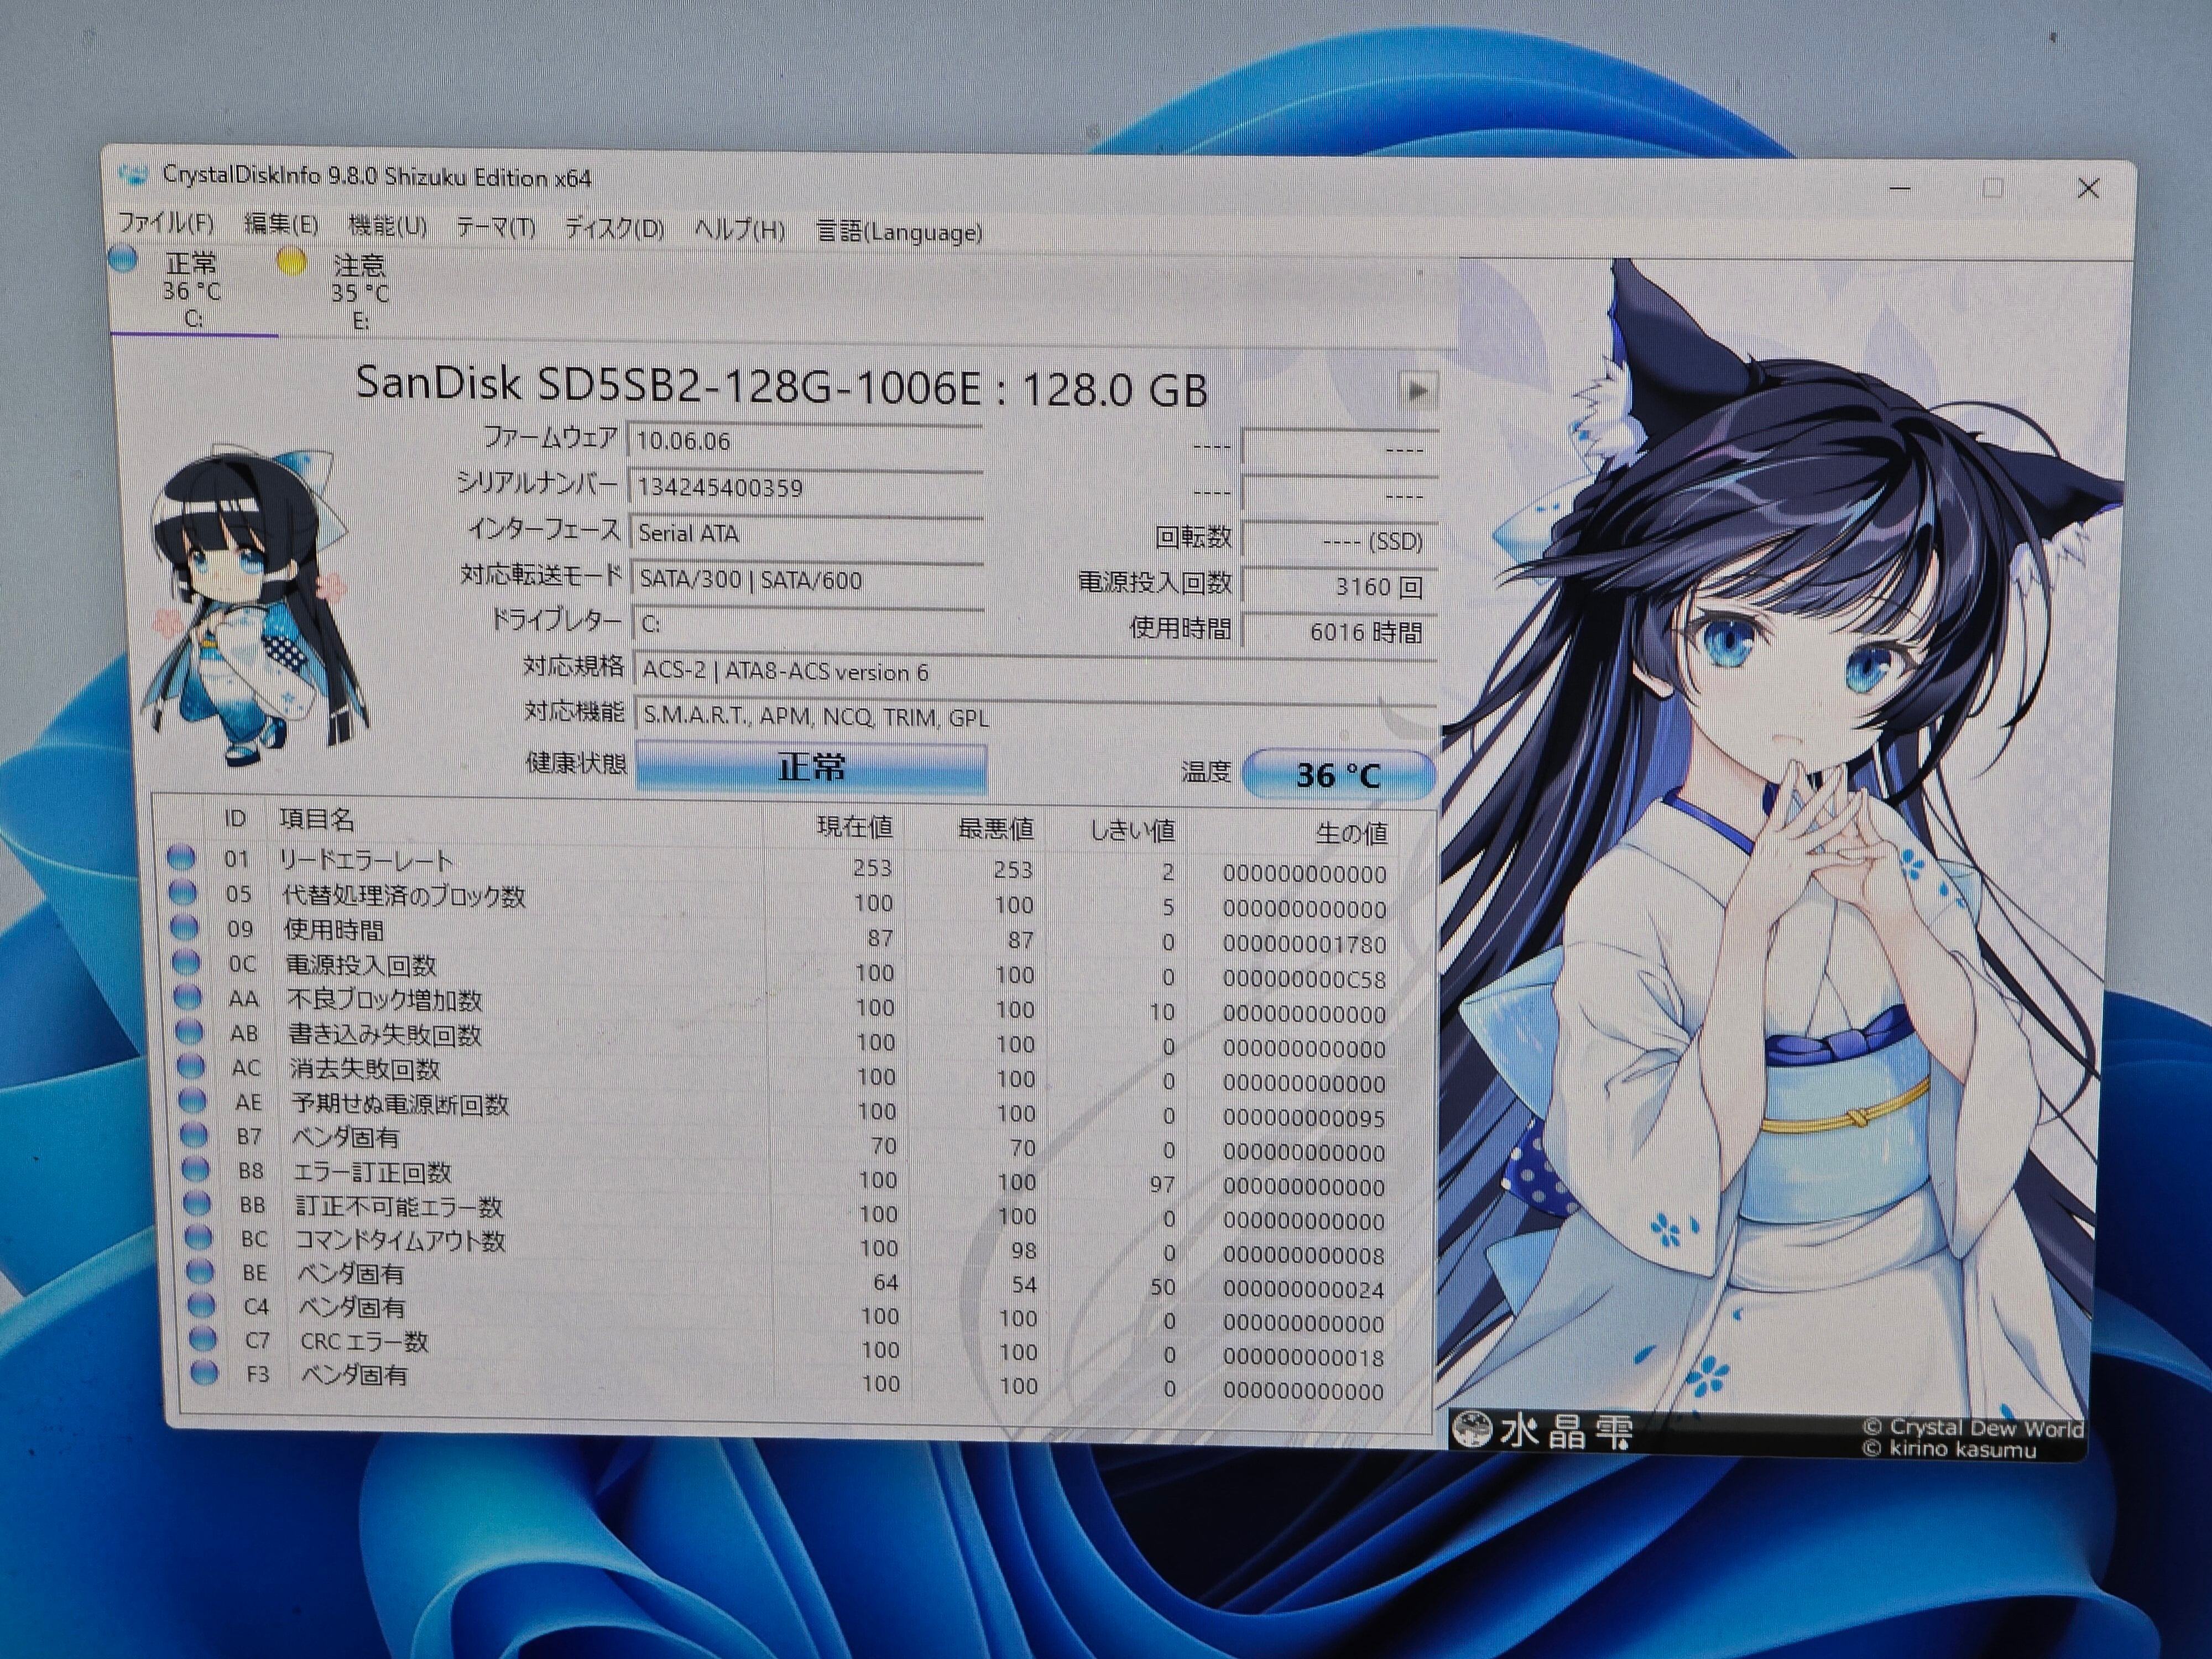Click blue status orb for drive C:
The width and height of the screenshot is (2212, 1659).
(124, 259)
